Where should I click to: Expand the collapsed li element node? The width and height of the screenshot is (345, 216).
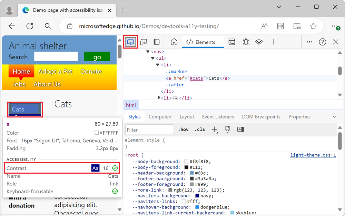coord(159,97)
